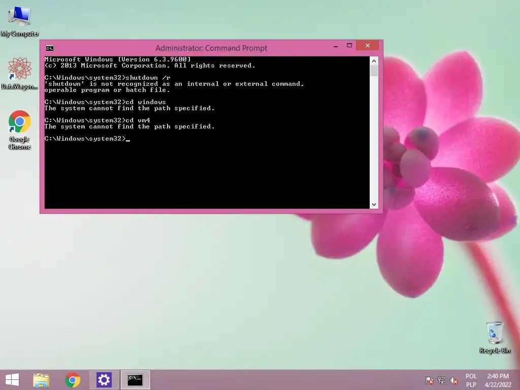This screenshot has height=390, width=520.
Task: Maximize the Command Prompt window
Action: [x=349, y=46]
